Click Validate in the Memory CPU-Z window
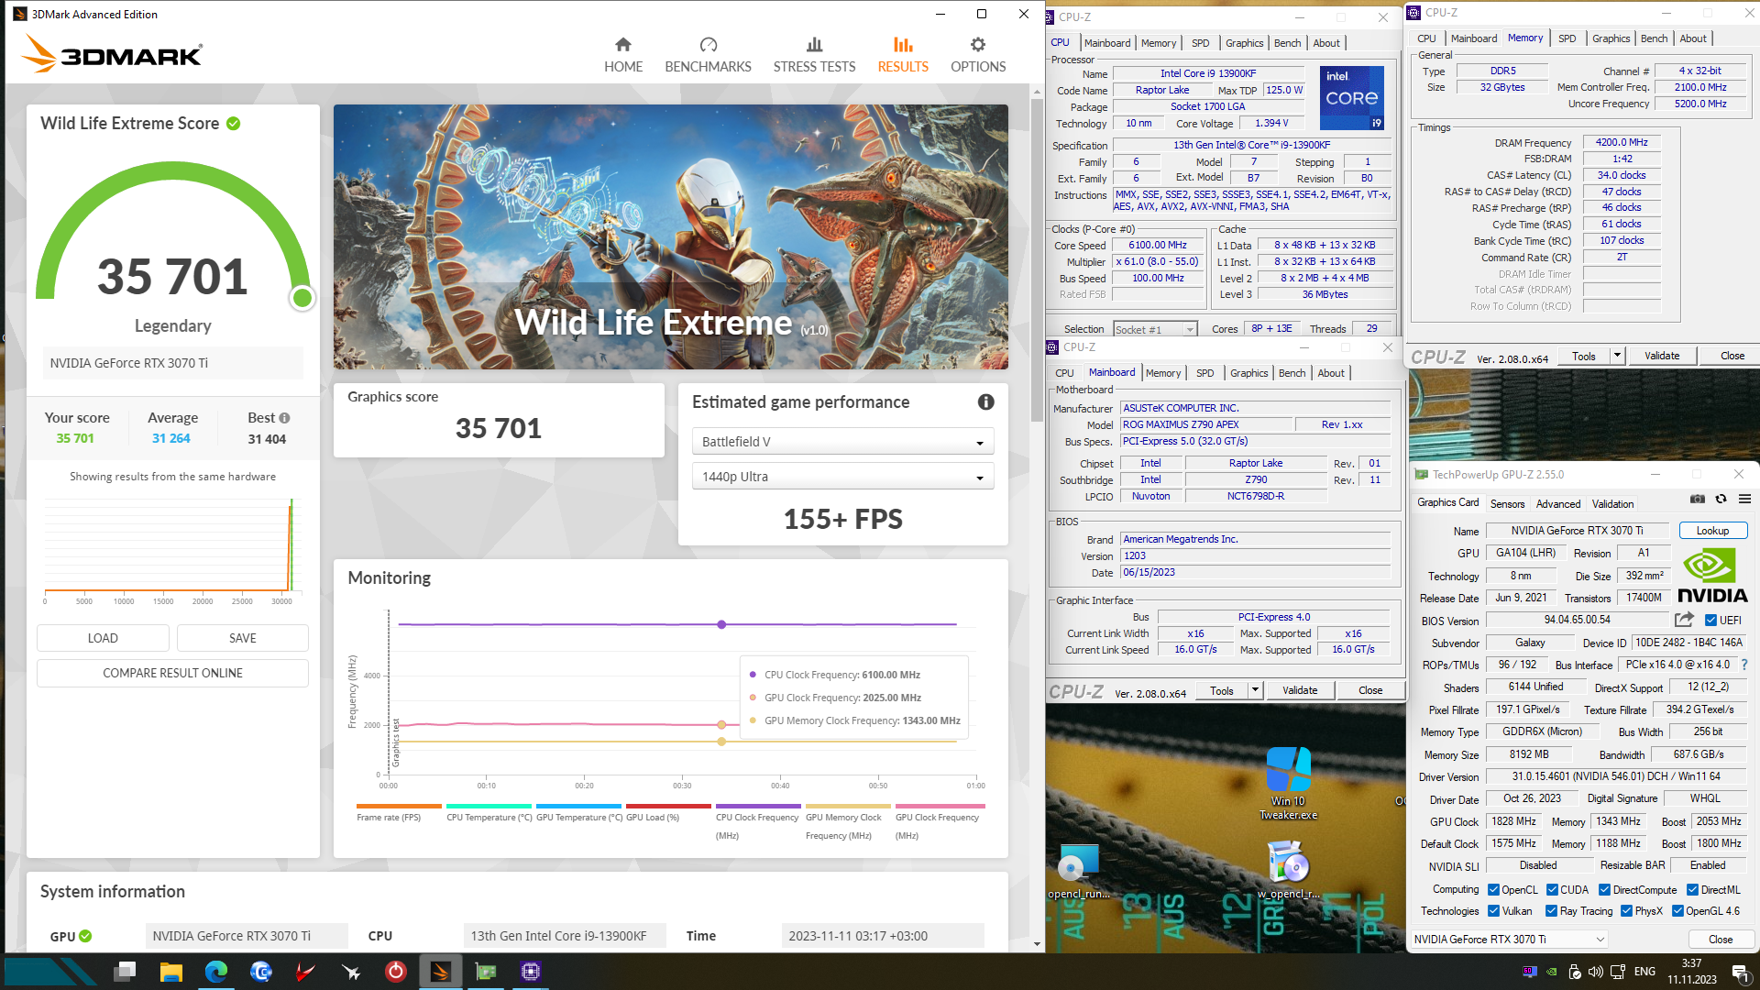1760x990 pixels. click(1662, 356)
